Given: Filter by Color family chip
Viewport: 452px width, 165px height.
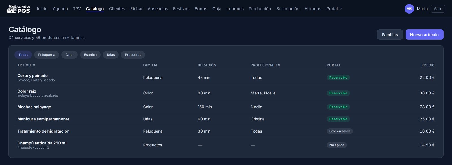Looking at the screenshot, I should coord(69,55).
